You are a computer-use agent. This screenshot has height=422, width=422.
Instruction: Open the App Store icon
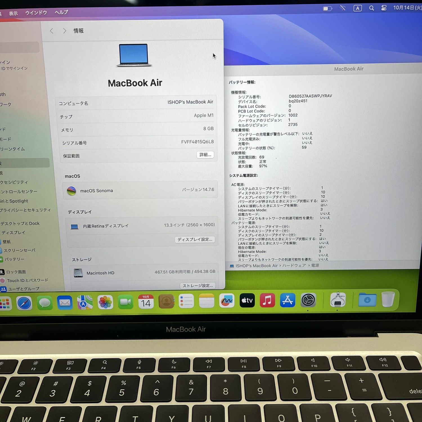click(x=288, y=300)
